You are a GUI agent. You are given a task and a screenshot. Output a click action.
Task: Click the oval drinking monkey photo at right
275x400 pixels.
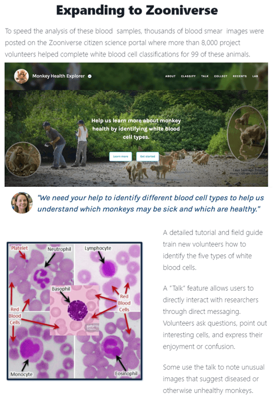click(x=246, y=134)
